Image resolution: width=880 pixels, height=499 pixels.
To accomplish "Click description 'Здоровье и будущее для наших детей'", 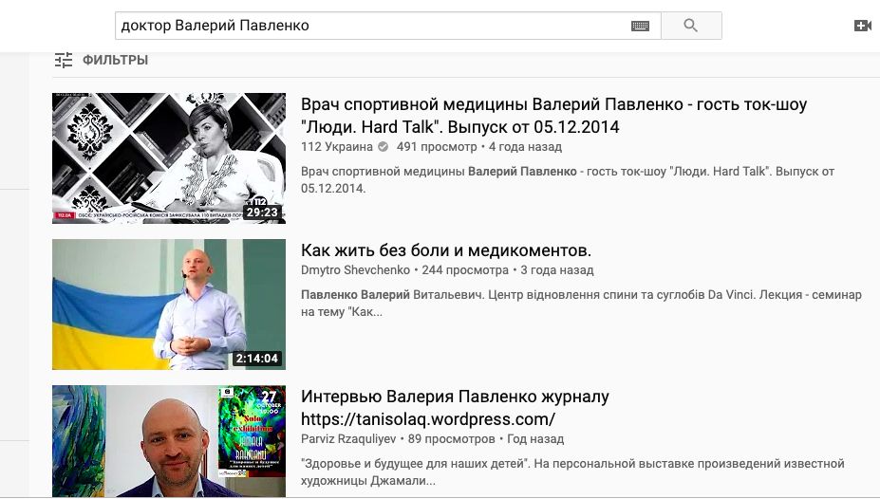I will click(x=572, y=472).
